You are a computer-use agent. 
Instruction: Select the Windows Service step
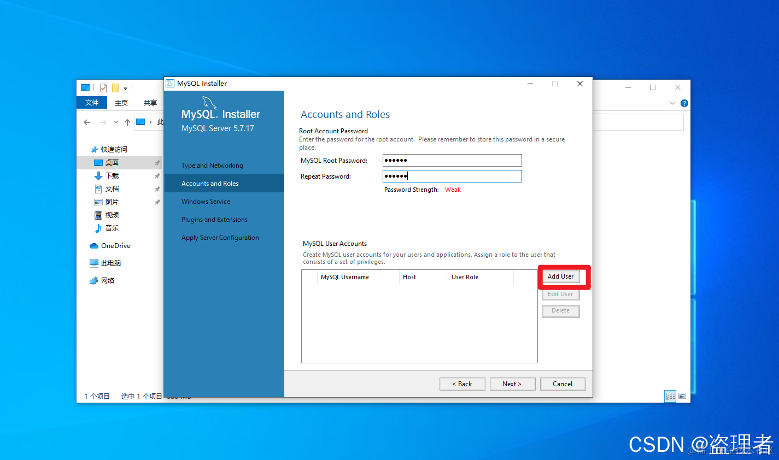pos(206,202)
